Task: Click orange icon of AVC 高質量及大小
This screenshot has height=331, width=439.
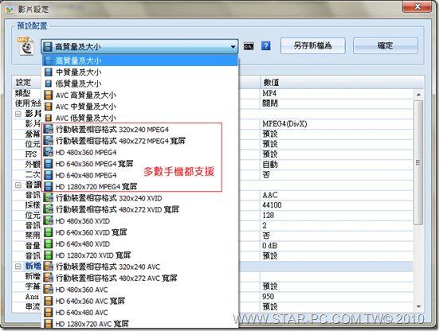Action: click(x=49, y=95)
